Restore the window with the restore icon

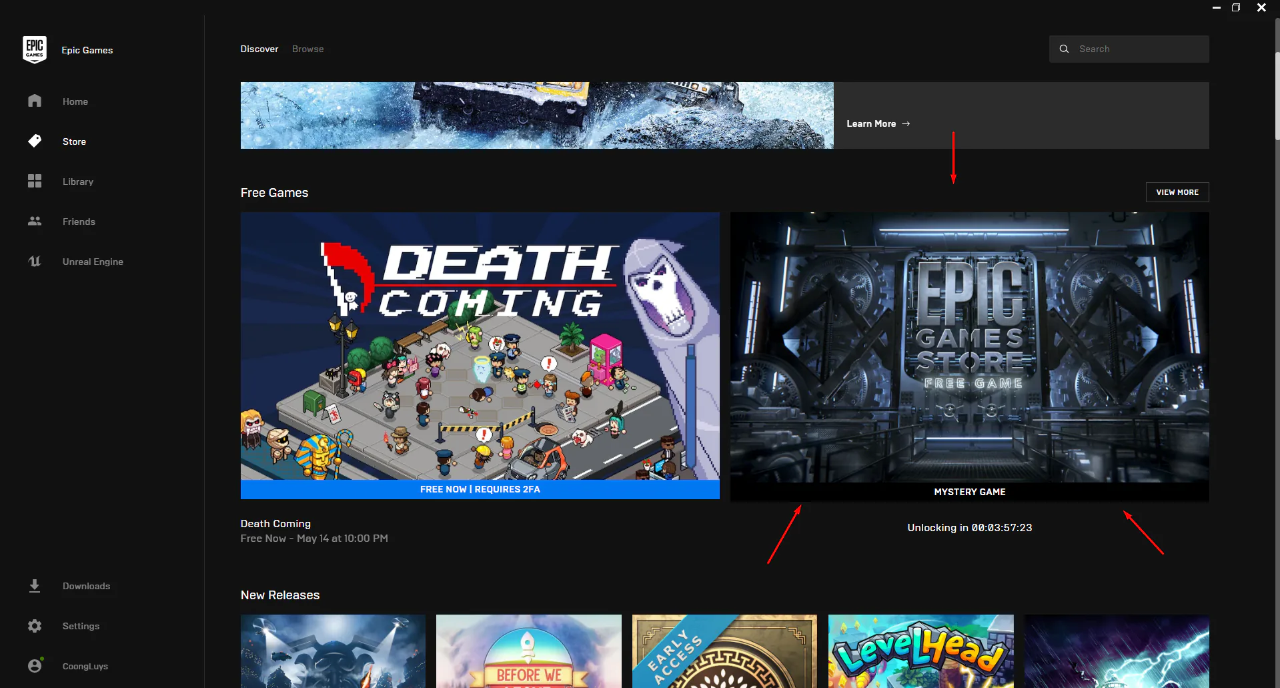1236,7
